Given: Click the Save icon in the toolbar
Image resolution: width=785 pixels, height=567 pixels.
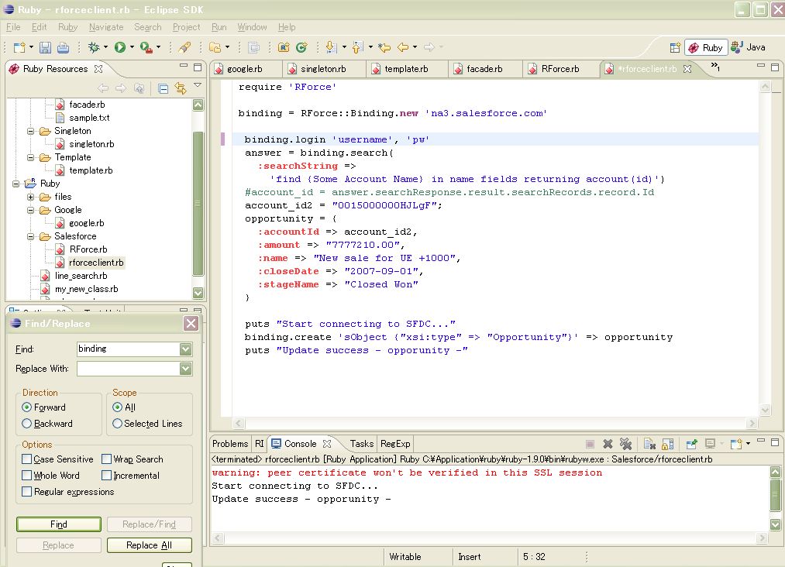Looking at the screenshot, I should [x=45, y=47].
